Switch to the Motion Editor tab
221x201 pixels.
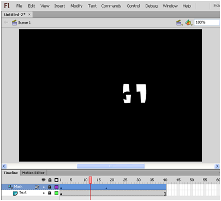coord(33,173)
